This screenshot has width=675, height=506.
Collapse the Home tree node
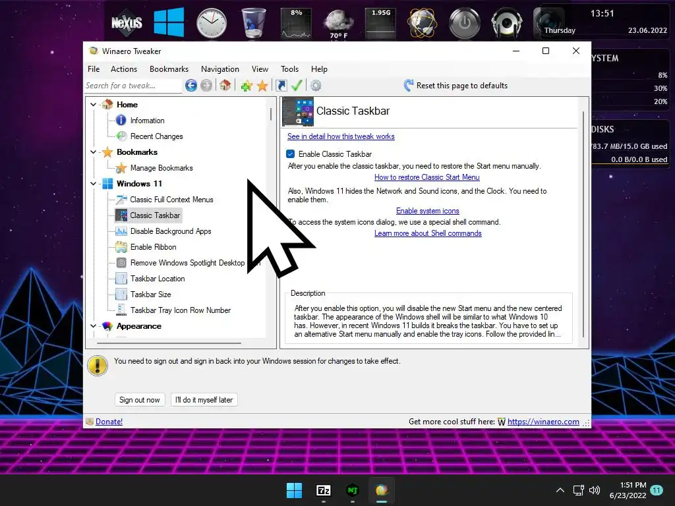(x=93, y=105)
